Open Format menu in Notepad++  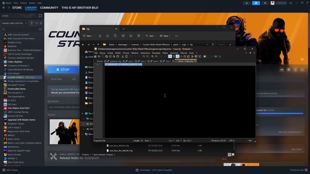(126, 53)
